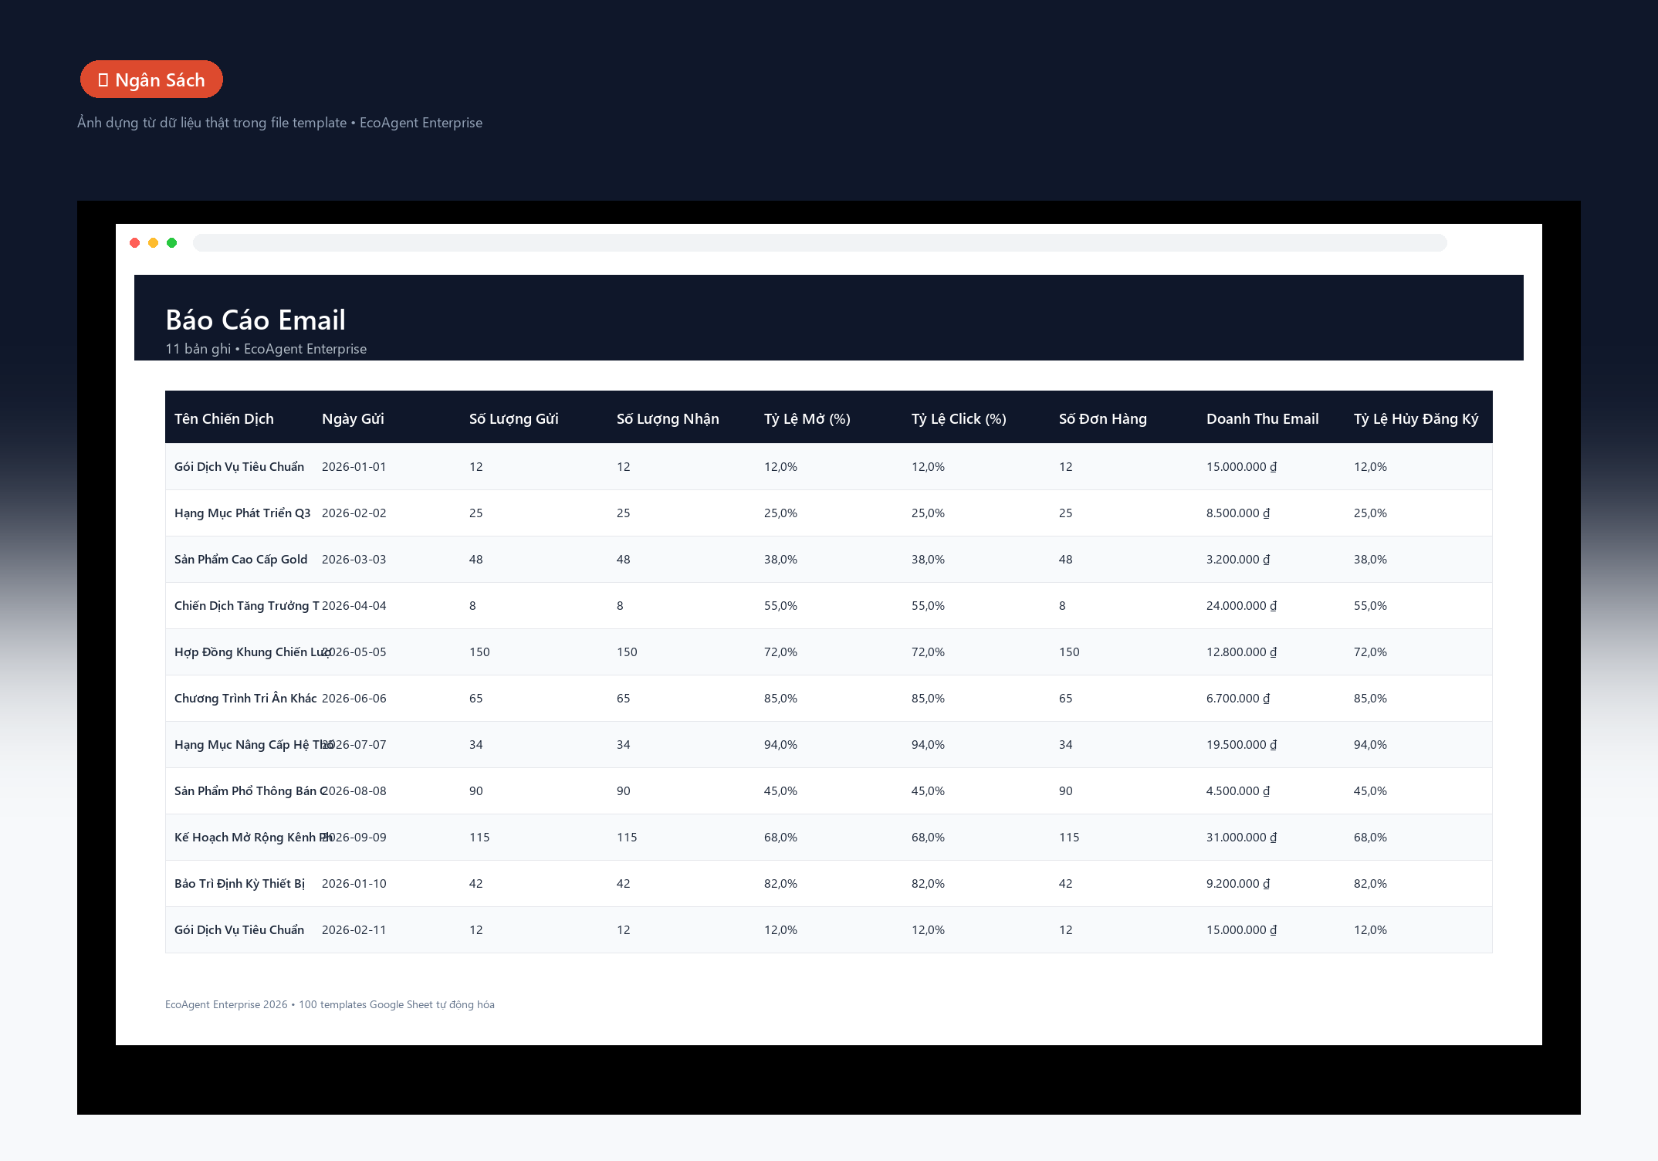Click the browser address bar field

tap(820, 243)
